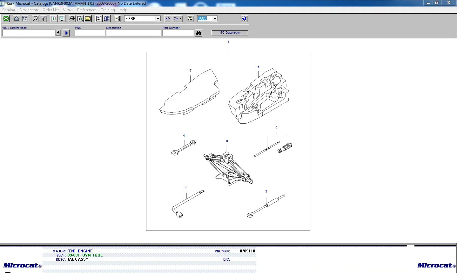Screen dimensions: 457x273
Task: Click the dollar-sign page pricing icon
Action: (54, 19)
